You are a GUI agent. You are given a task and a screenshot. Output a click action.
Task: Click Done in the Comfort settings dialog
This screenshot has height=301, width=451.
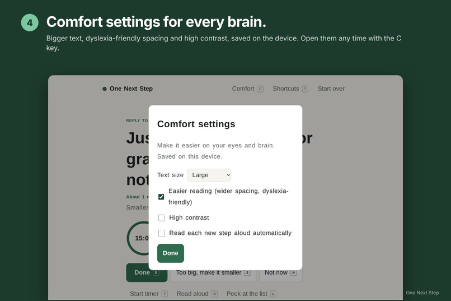[x=171, y=253]
